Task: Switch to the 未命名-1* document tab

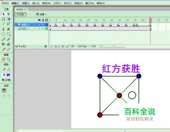Action: coord(21,9)
